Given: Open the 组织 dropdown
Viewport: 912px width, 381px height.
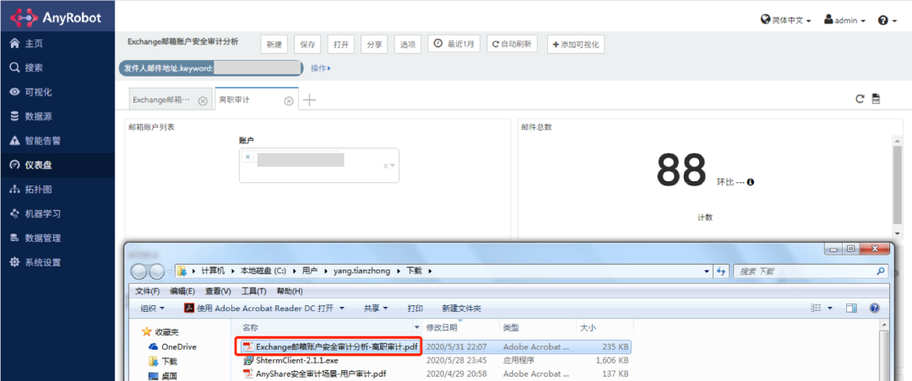Looking at the screenshot, I should 152,309.
